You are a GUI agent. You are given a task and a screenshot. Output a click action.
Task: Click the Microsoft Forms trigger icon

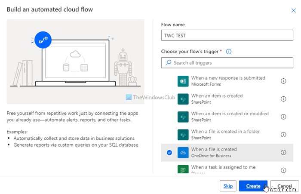click(183, 81)
